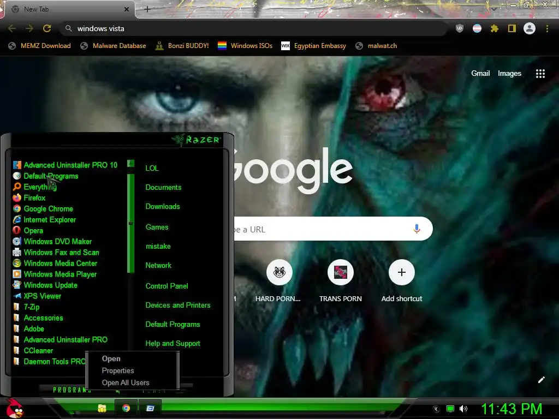
Task: Close the New Tab tab
Action: (127, 9)
